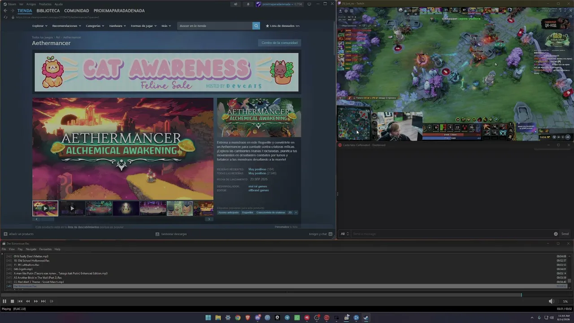Open the media player Play menu

coord(20,249)
